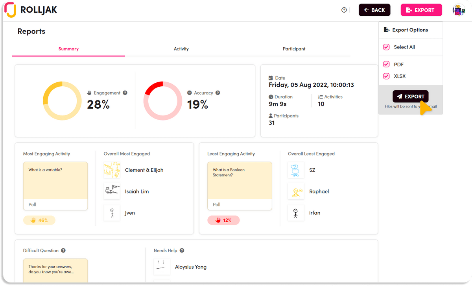The image size is (472, 286).
Task: Click the person icon next to Participants
Action: pos(271,116)
